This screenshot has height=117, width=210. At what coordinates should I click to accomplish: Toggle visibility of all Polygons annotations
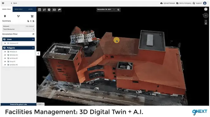point(4,48)
